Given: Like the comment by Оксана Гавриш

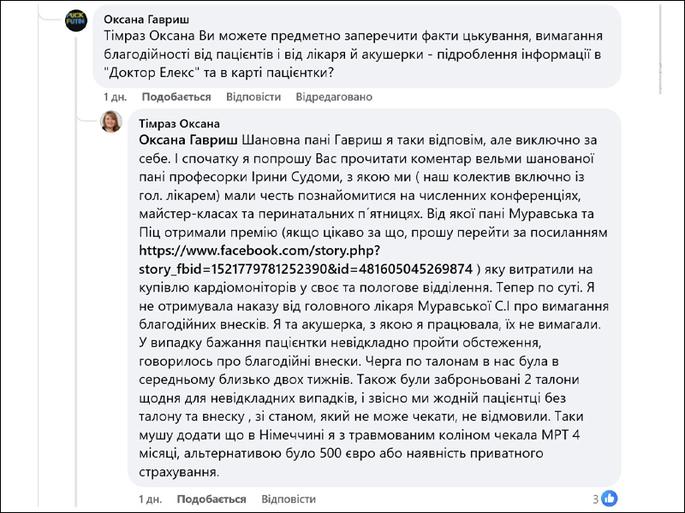Looking at the screenshot, I should pyautogui.click(x=176, y=97).
